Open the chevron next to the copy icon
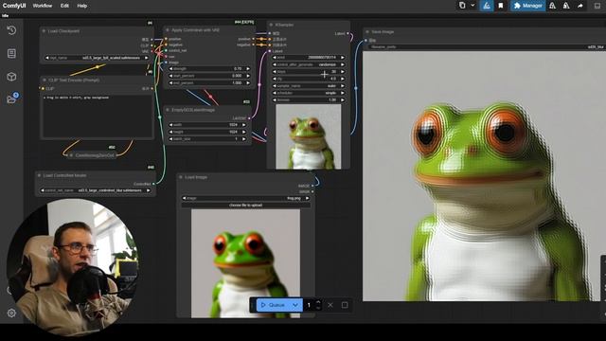 [x=472, y=6]
